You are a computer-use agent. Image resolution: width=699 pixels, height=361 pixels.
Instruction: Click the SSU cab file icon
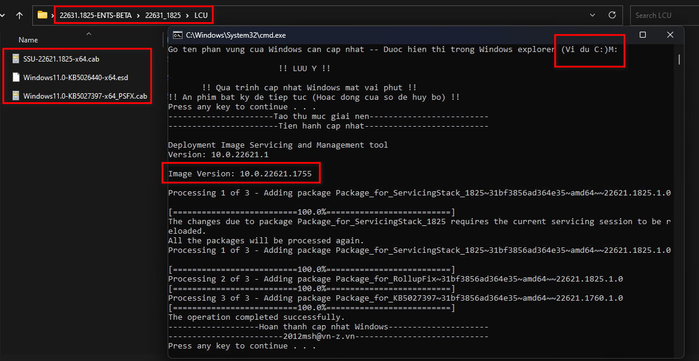pyautogui.click(x=16, y=59)
